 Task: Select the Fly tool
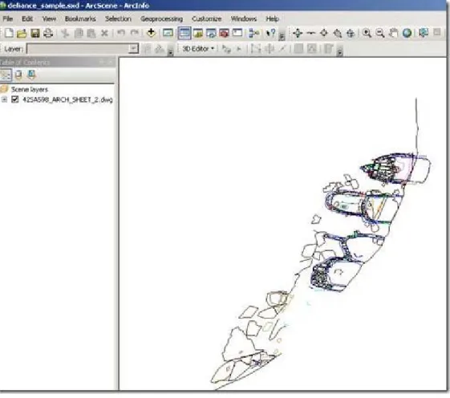(310, 34)
